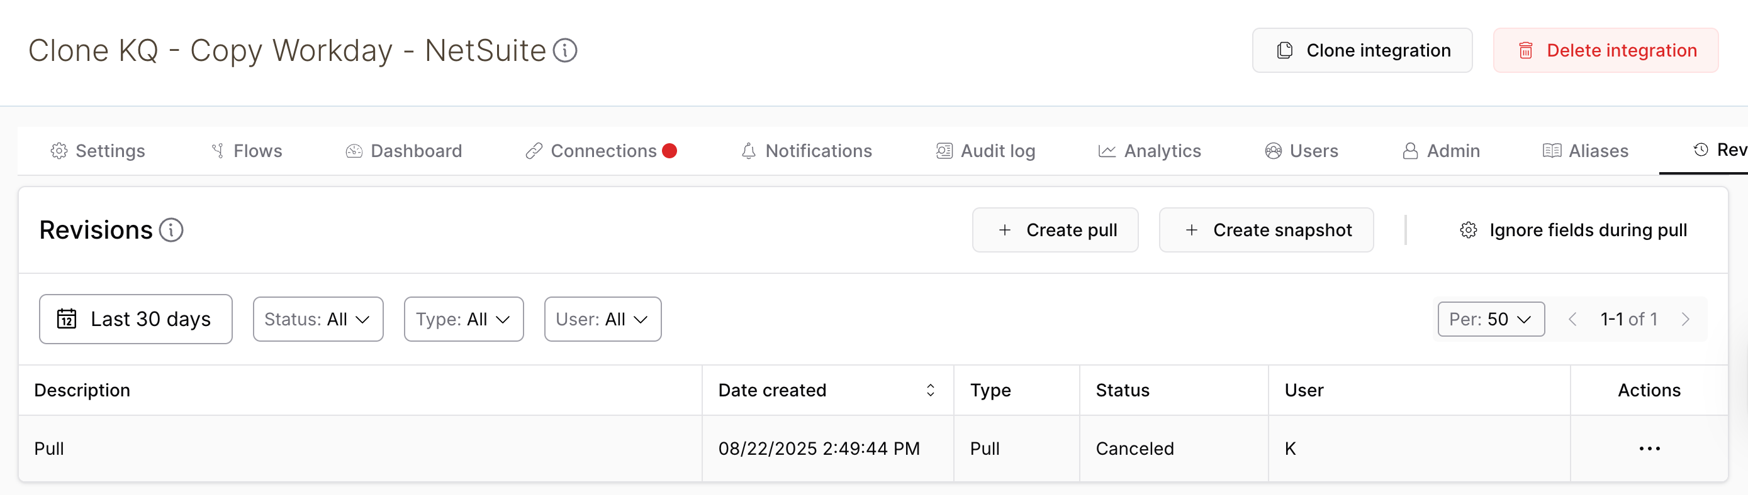Click the plus icon on Create snapshot
1748x495 pixels.
tap(1192, 231)
